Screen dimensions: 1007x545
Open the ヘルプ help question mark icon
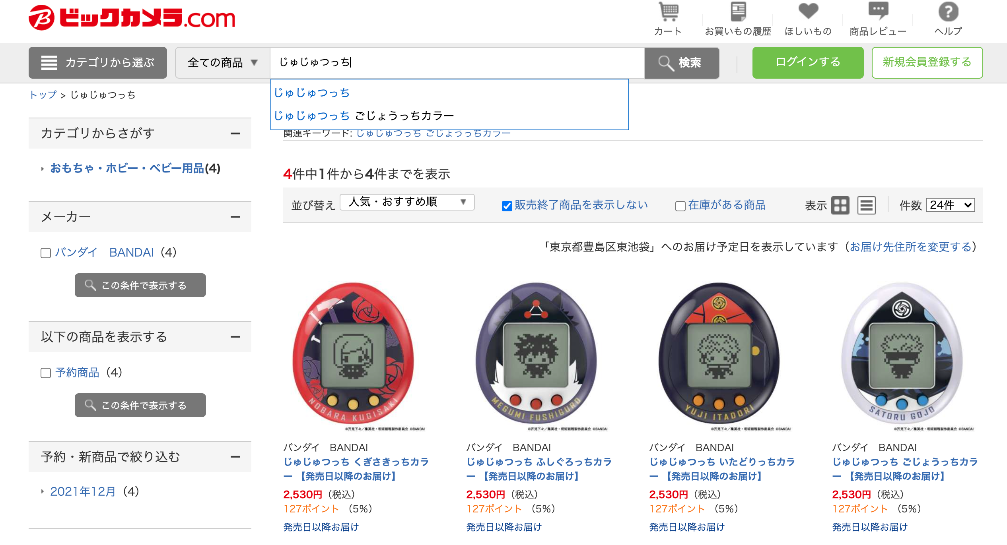pos(948,12)
